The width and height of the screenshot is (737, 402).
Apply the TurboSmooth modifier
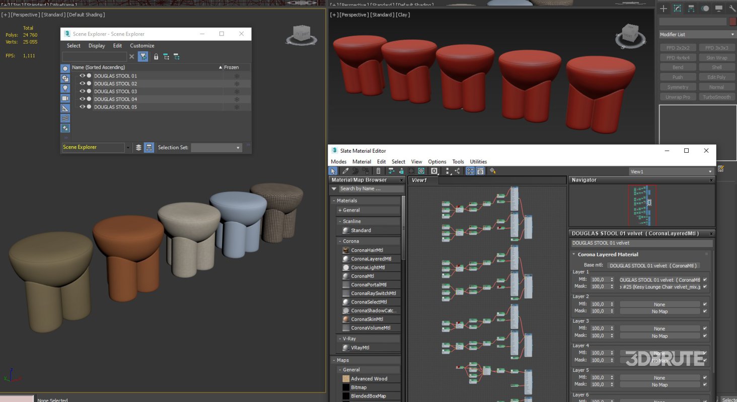pos(717,96)
